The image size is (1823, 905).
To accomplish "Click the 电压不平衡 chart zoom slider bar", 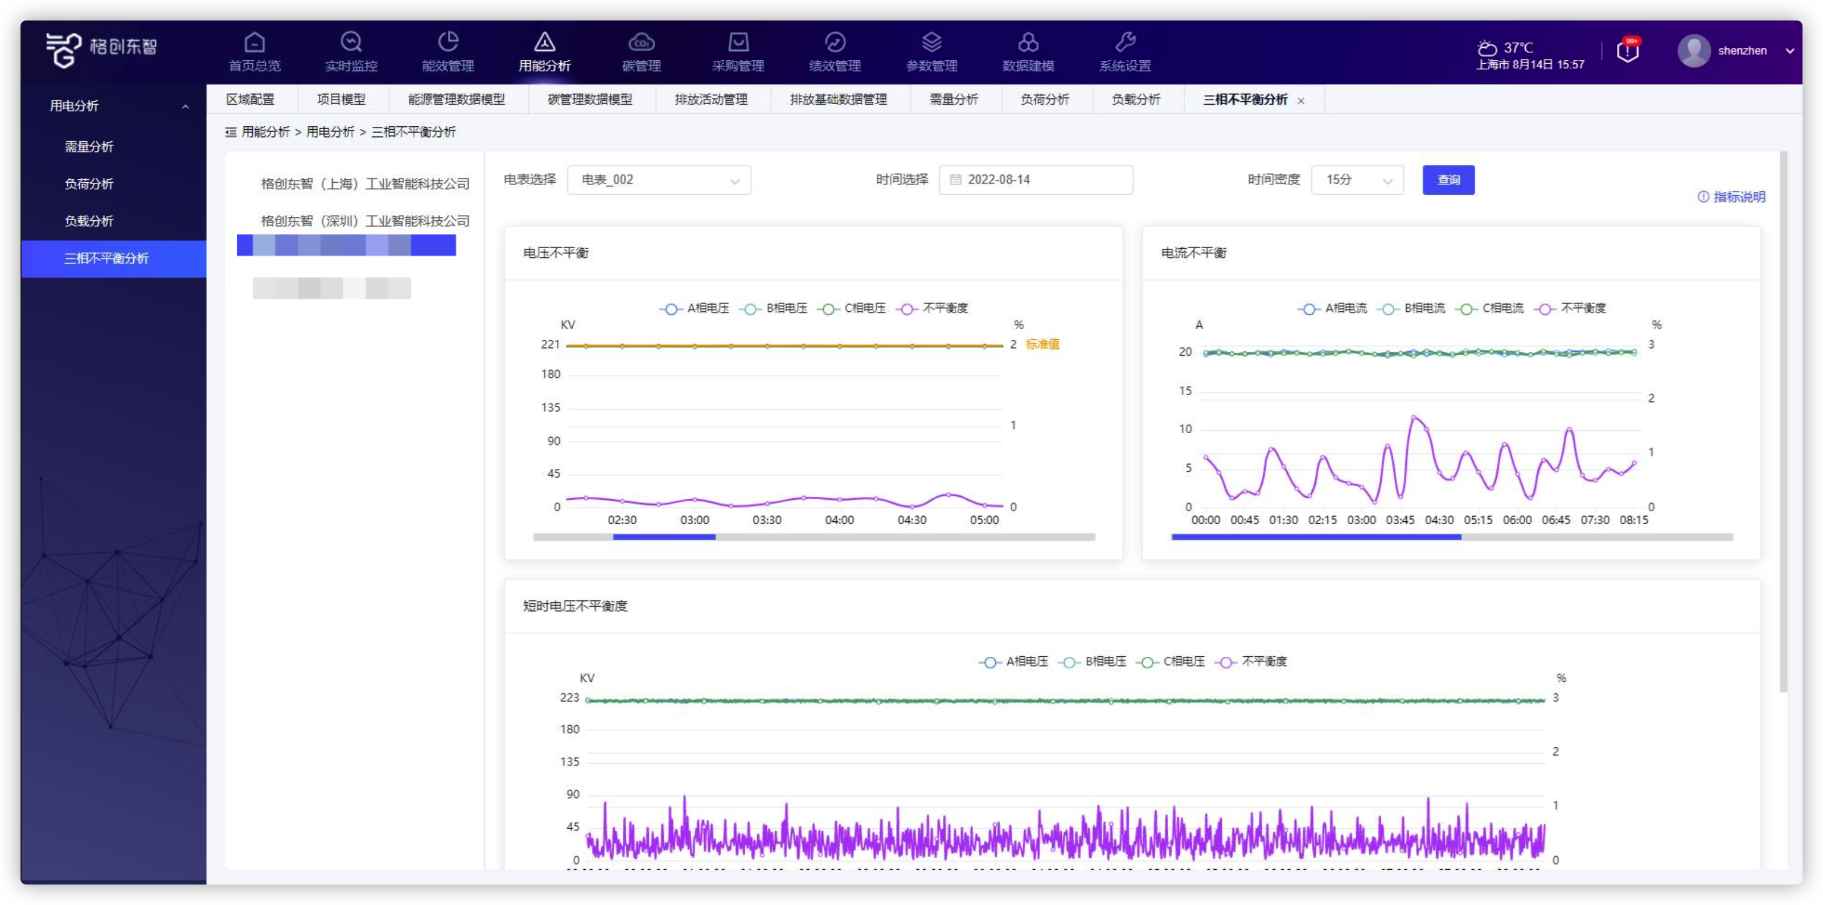I will (664, 537).
